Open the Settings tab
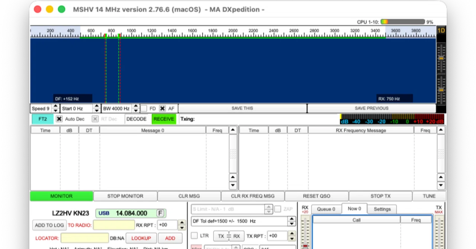The width and height of the screenshot is (476, 249). point(382,209)
